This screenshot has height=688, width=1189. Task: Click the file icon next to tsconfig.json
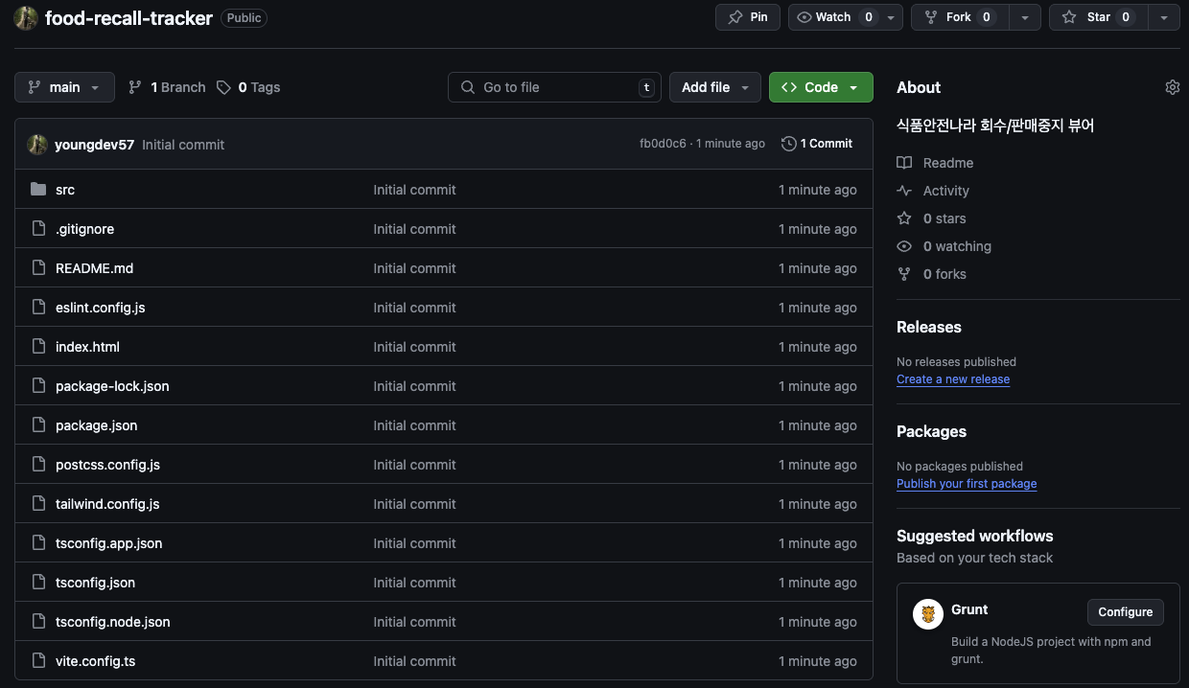38,583
